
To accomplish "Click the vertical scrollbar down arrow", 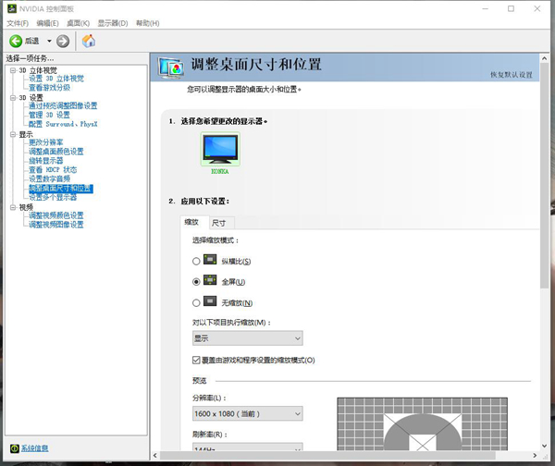I will [x=545, y=446].
